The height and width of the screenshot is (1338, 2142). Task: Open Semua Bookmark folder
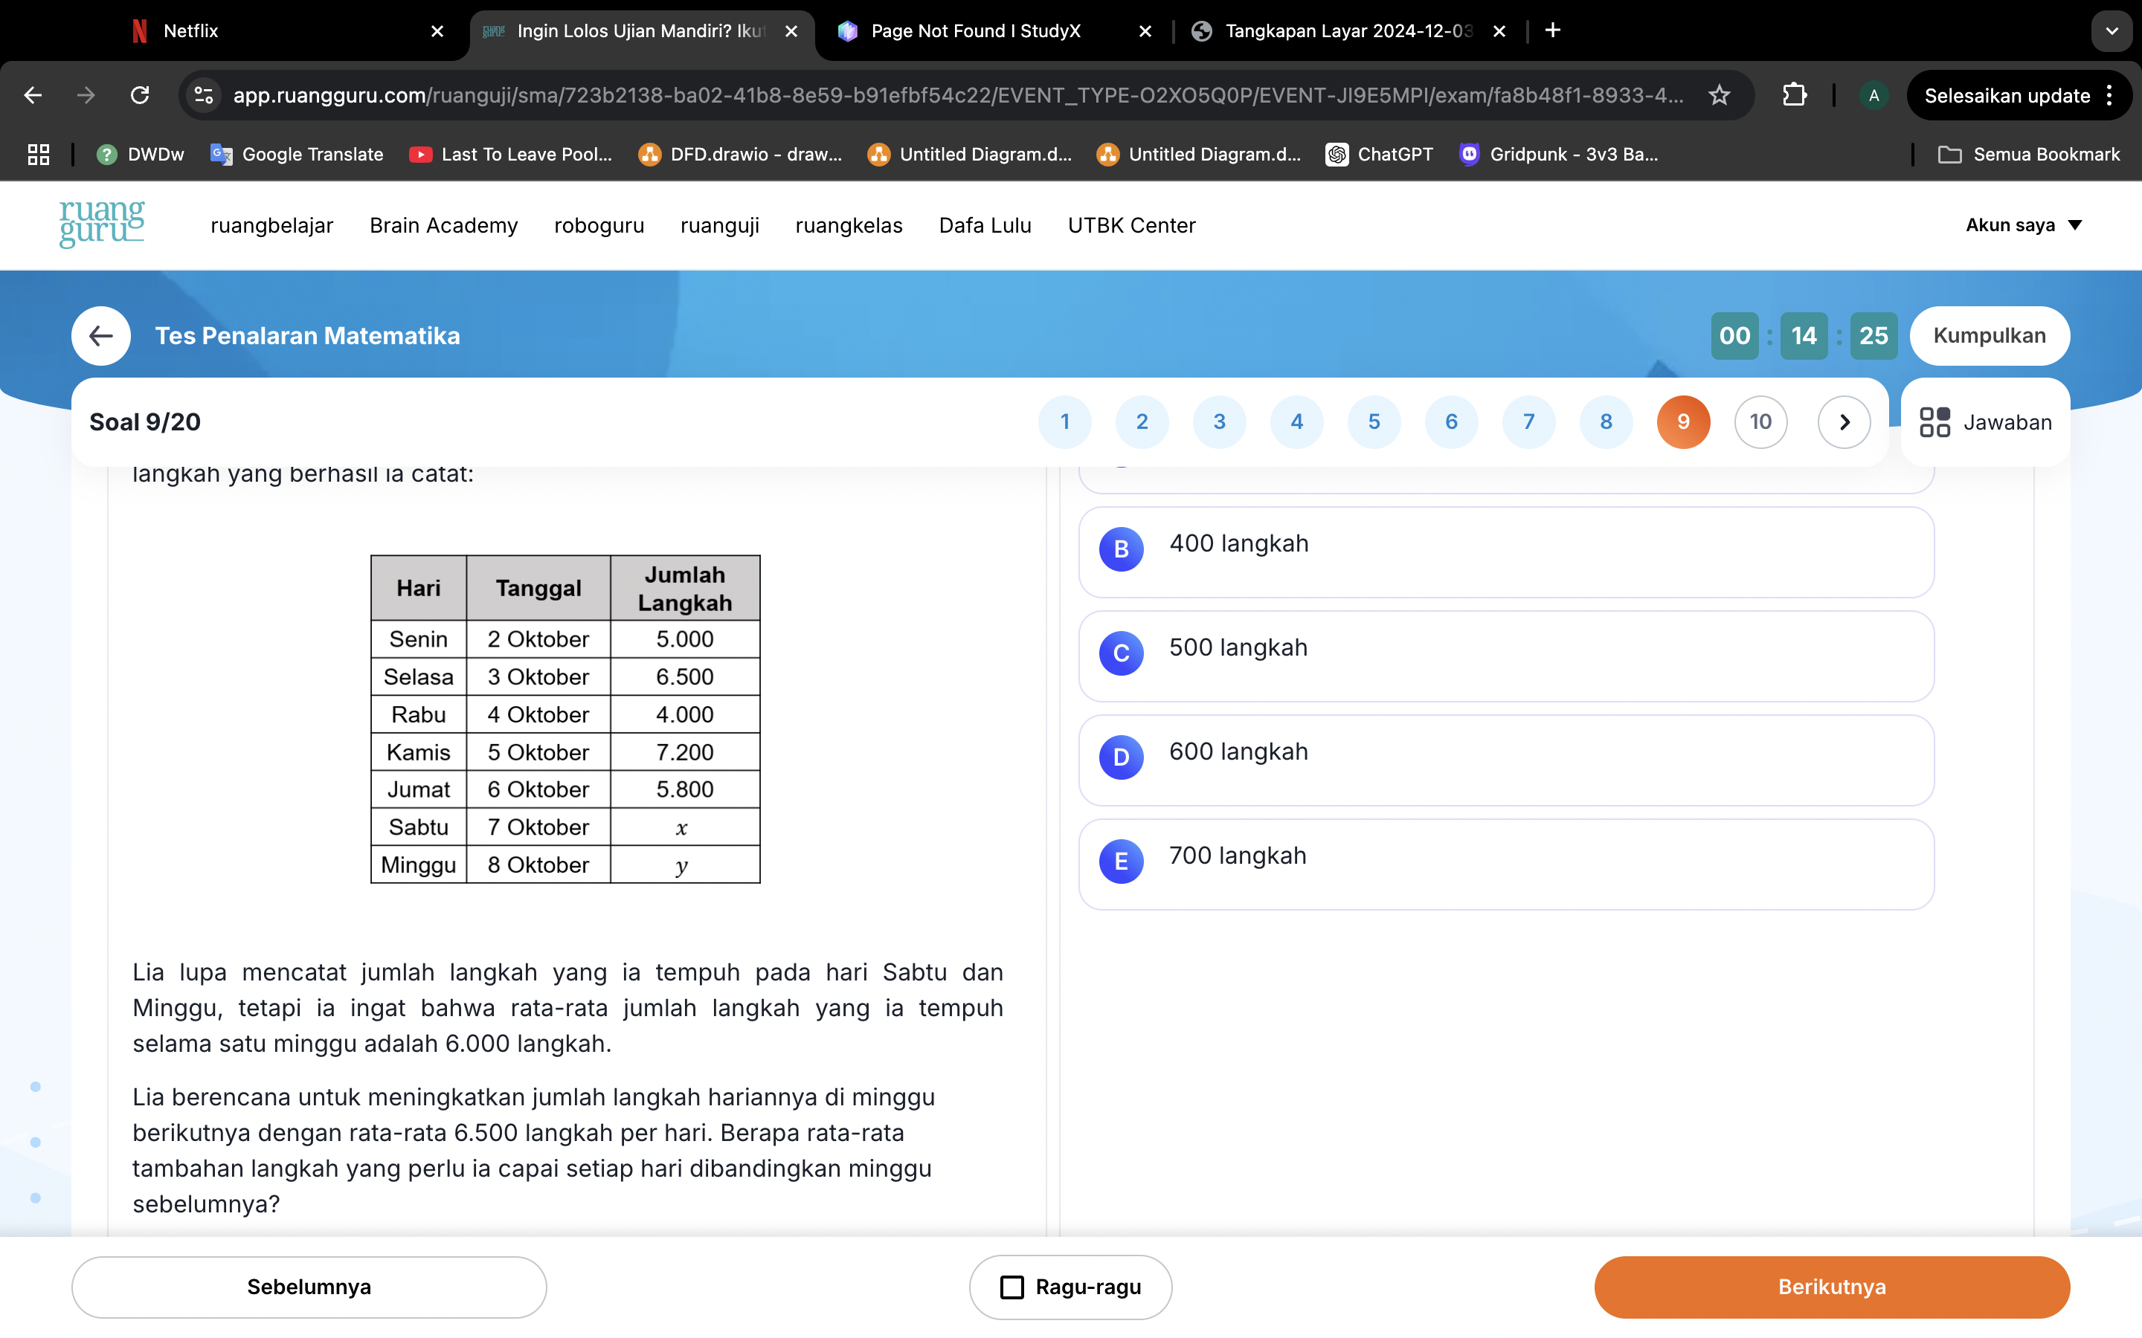(2029, 155)
